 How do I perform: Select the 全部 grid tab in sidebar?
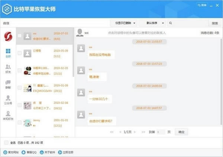[x=8, y=53]
